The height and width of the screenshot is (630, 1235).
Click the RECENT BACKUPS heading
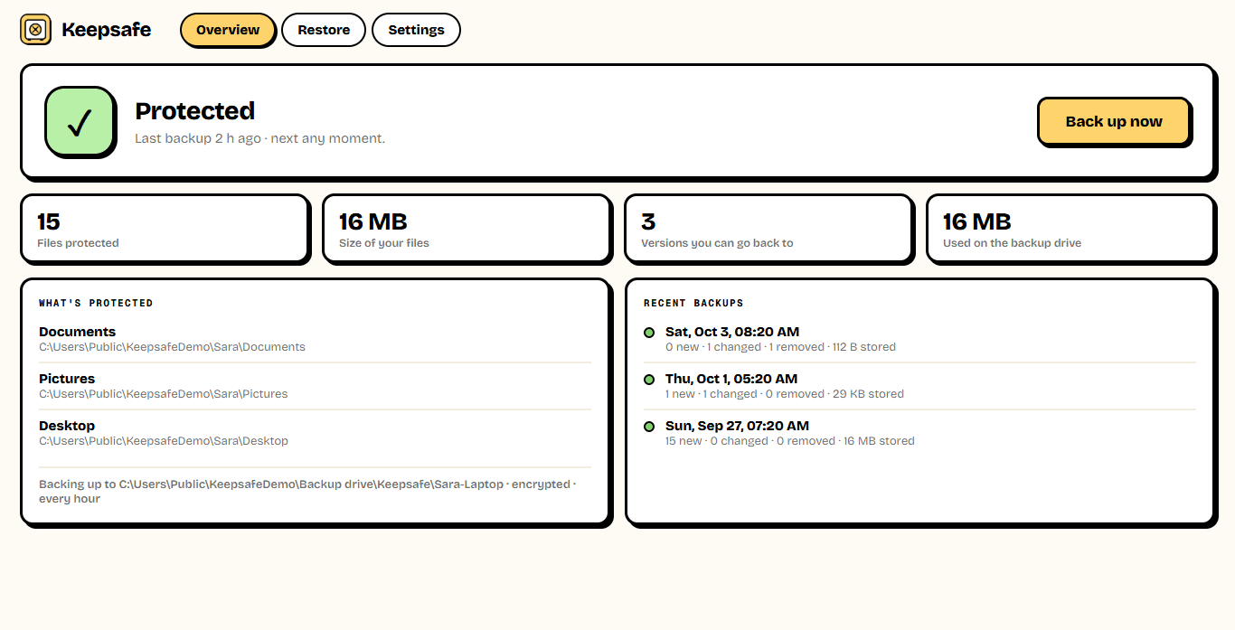pos(693,304)
